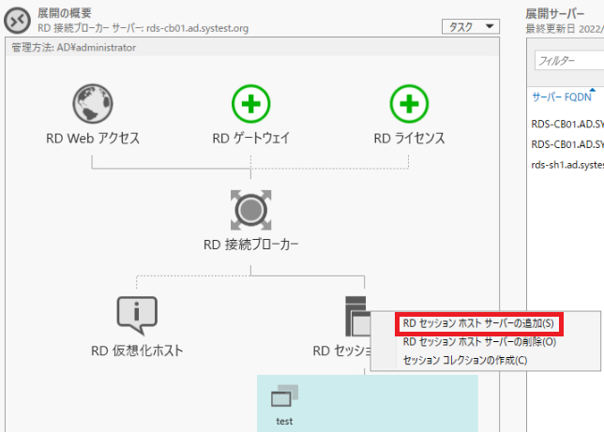Image resolution: width=604 pixels, height=432 pixels.
Task: Click the 管理方法: AD¥administrator text
Action: tap(73, 48)
